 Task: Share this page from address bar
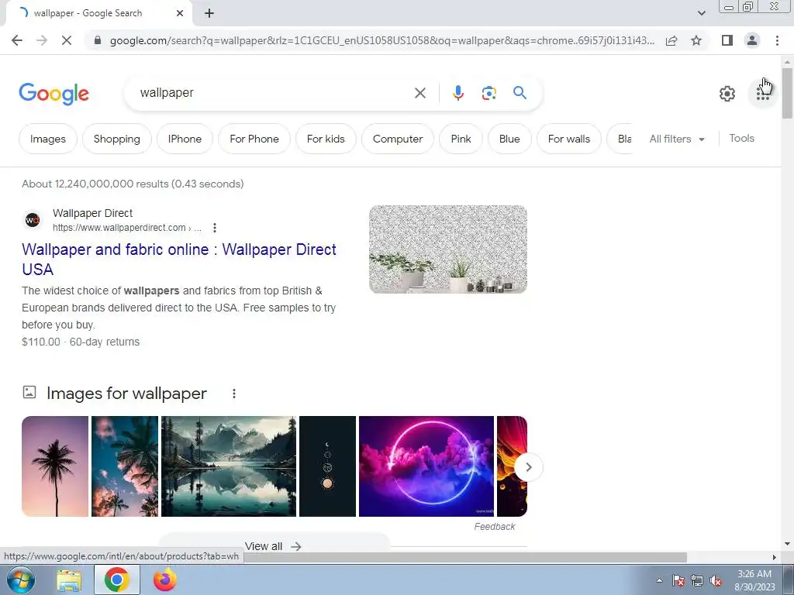(x=671, y=40)
